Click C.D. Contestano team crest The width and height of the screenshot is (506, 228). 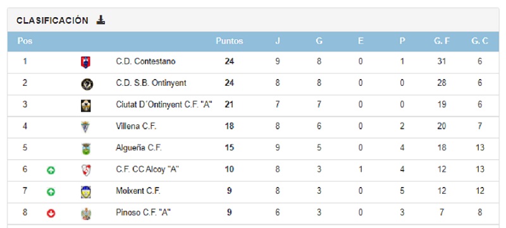[85, 62]
